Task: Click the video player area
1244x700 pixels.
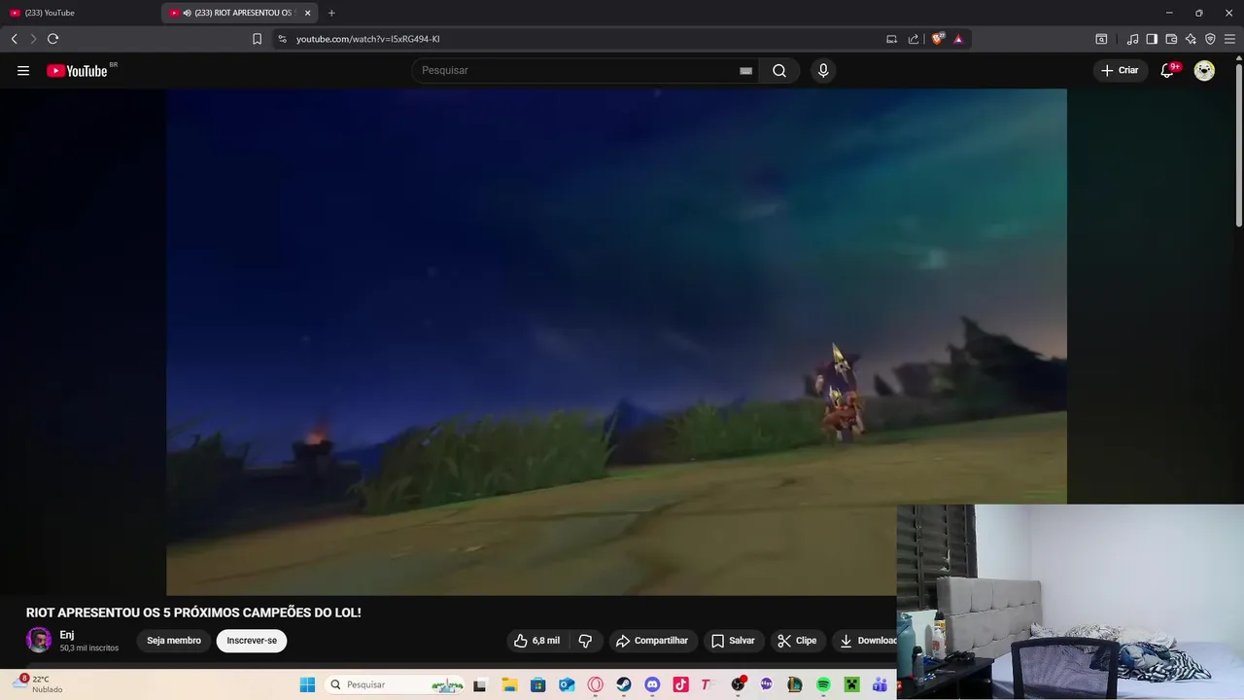Action: click(x=616, y=341)
